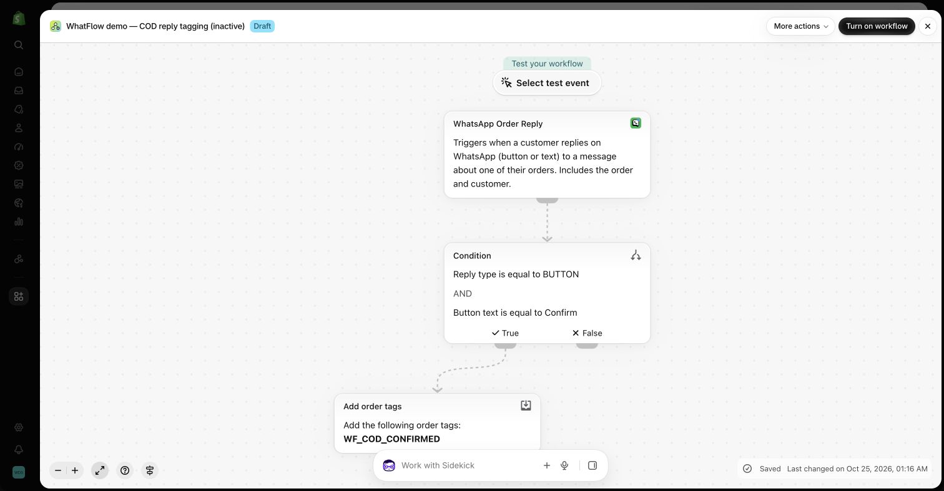Open Markets globe icon in sidebar
The height and width of the screenshot is (491, 944).
(19, 203)
